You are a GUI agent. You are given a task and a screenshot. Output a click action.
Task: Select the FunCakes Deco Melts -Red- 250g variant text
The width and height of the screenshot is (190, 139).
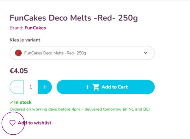[x=55, y=53]
